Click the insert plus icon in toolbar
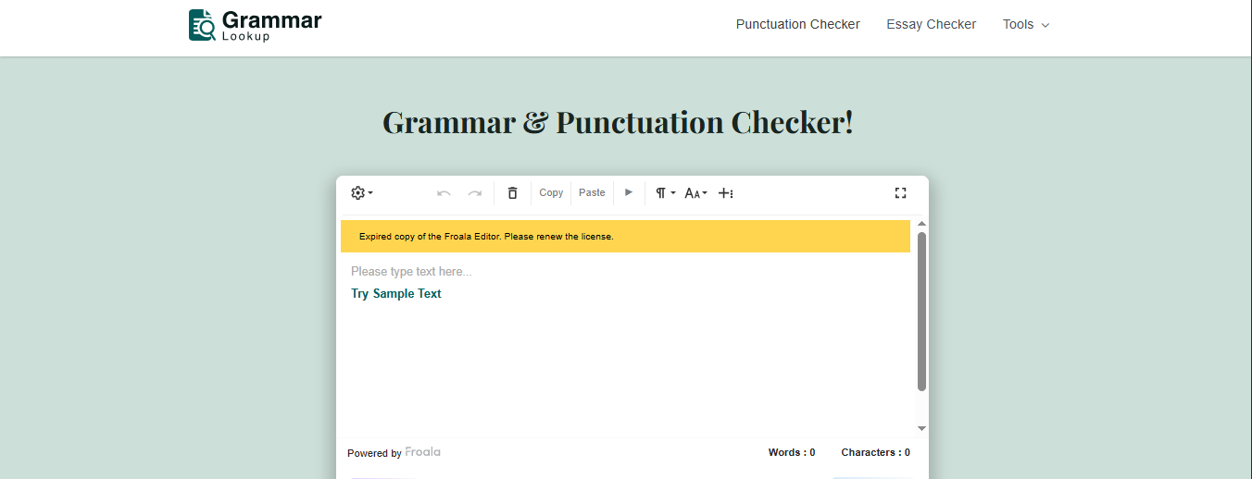Image resolution: width=1252 pixels, height=479 pixels. tap(726, 193)
